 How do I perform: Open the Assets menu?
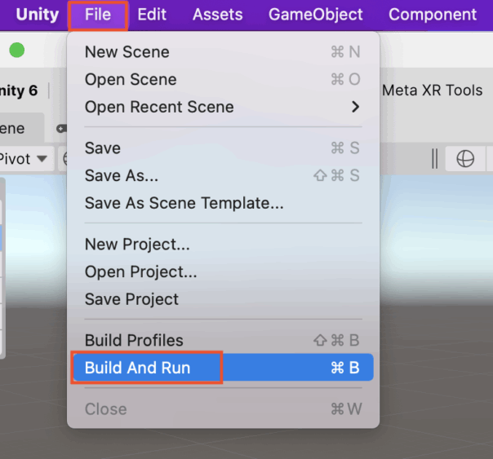click(x=217, y=15)
